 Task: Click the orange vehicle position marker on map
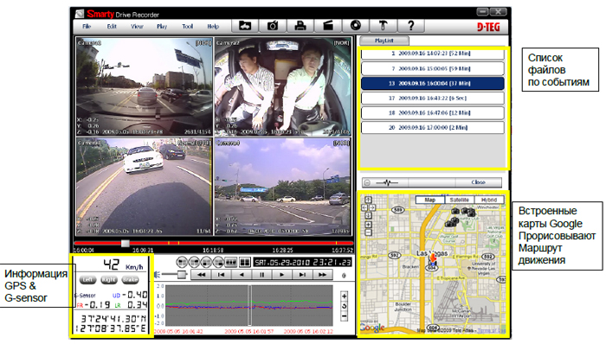pyautogui.click(x=433, y=258)
